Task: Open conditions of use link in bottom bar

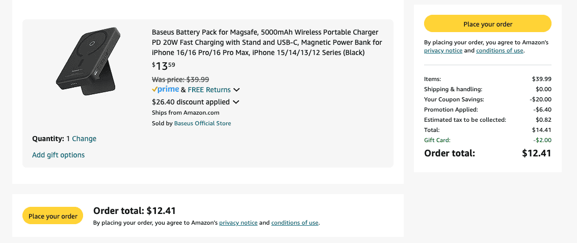Action: pos(295,223)
